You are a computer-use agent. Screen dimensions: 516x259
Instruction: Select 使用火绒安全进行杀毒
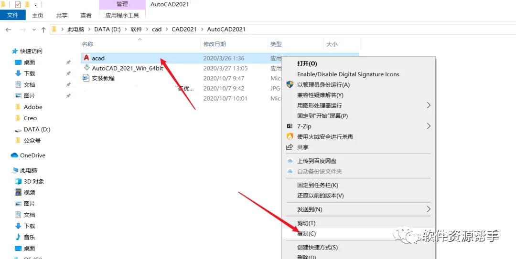[325, 137]
